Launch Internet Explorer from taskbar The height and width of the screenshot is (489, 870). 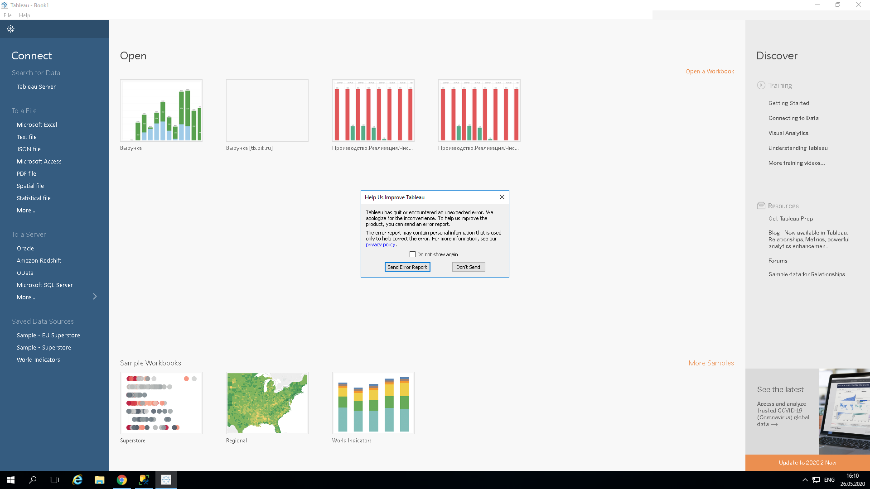(77, 480)
